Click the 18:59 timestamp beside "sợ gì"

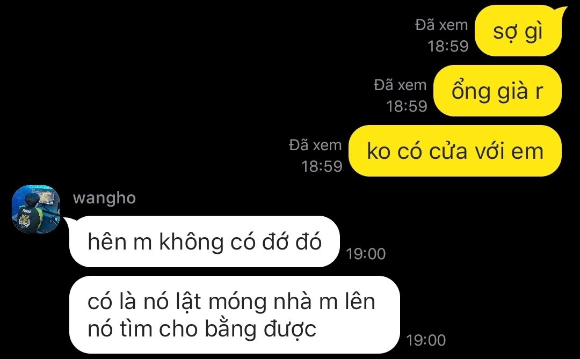tap(448, 46)
